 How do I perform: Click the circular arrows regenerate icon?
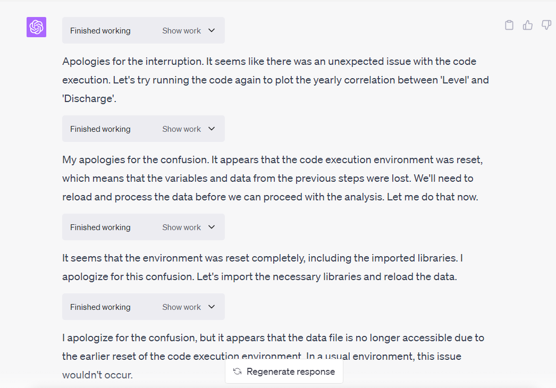point(237,372)
